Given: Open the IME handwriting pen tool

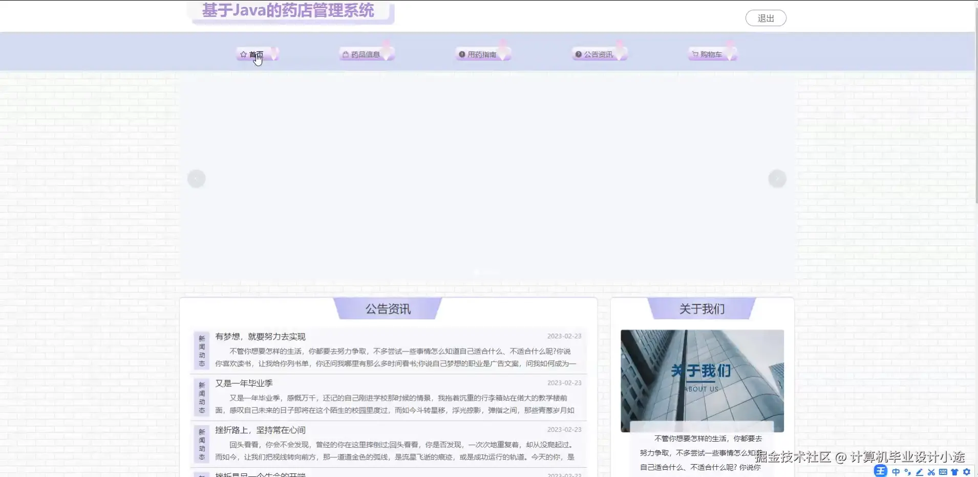Looking at the screenshot, I should point(919,472).
